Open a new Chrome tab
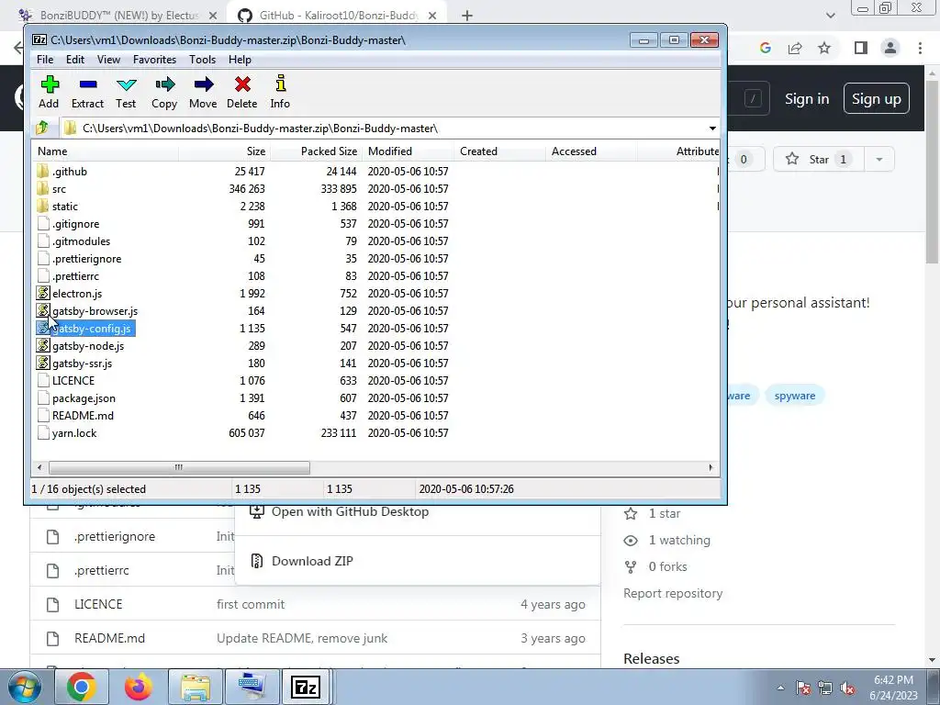Viewport: 940px width, 705px height. [x=467, y=16]
